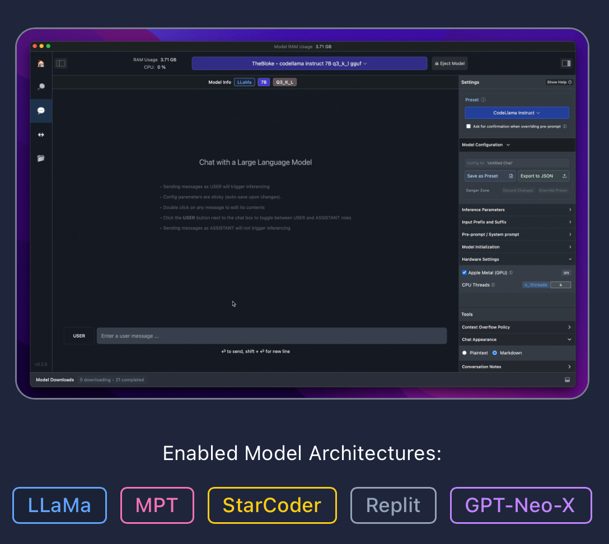This screenshot has height=544, width=609.
Task: Click the downloads panel icon in the status bar
Action: 567,380
